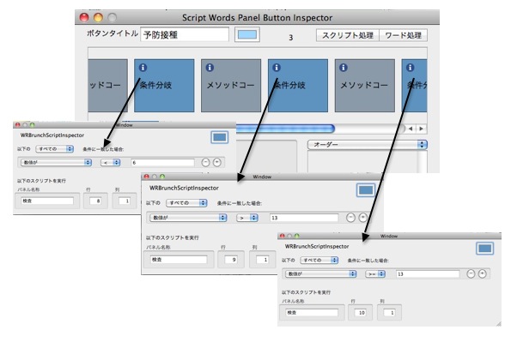This screenshot has height=342, width=505.
Task: Add condition row after value 6
Action: coord(217,162)
